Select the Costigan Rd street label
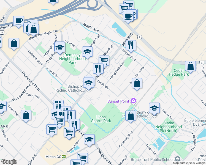The image size is (206, 165). tap(194, 142)
